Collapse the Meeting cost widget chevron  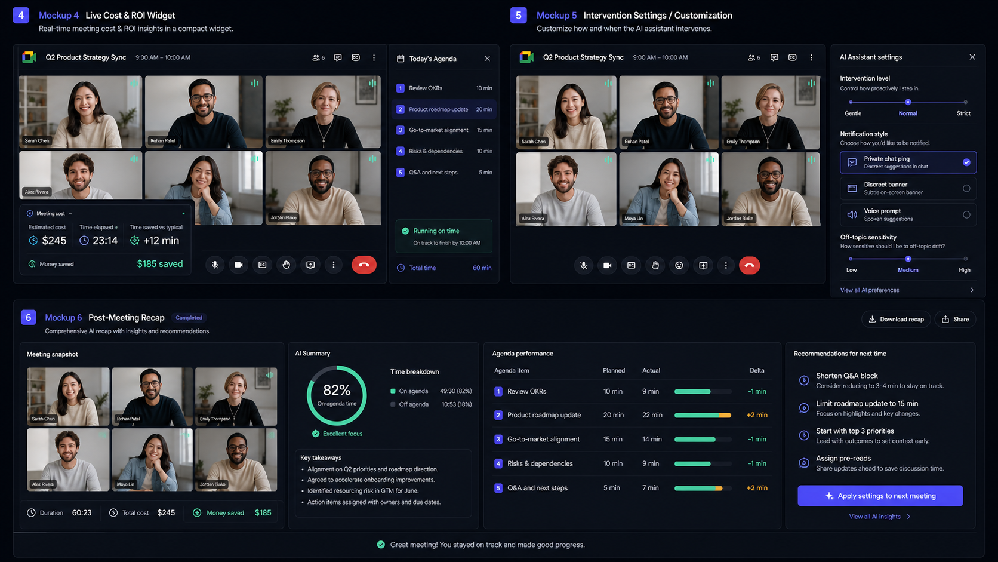tap(70, 213)
